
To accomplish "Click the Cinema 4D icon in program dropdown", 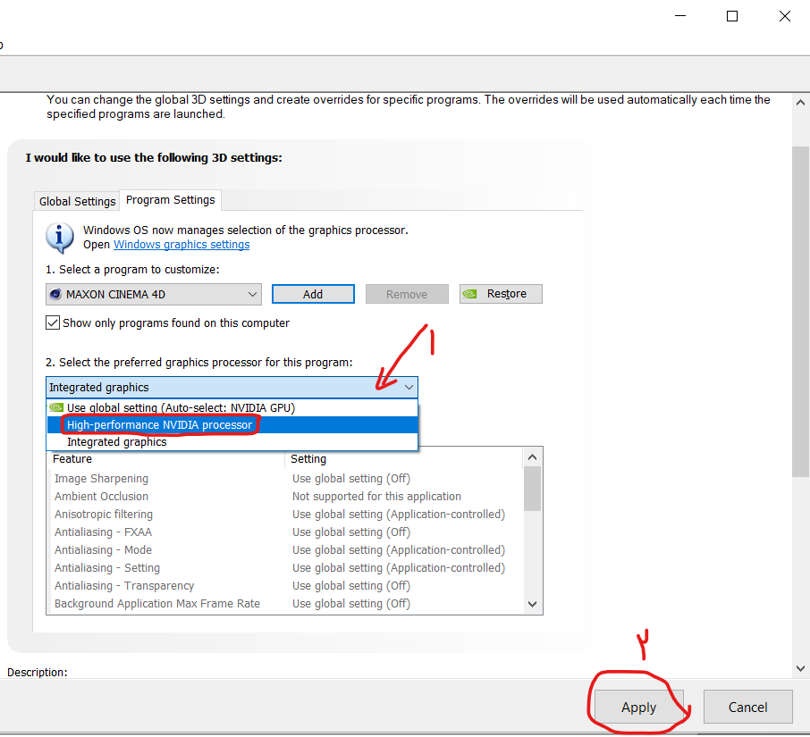I will [x=55, y=294].
